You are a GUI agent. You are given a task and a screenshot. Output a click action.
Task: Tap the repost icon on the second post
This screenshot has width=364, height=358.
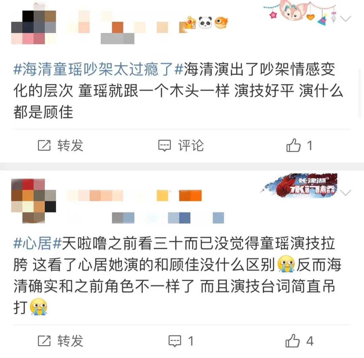click(x=44, y=341)
